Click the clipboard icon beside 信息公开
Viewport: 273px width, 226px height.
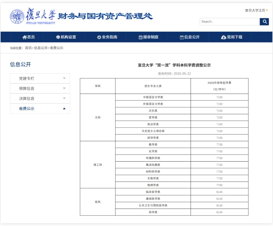(182, 37)
